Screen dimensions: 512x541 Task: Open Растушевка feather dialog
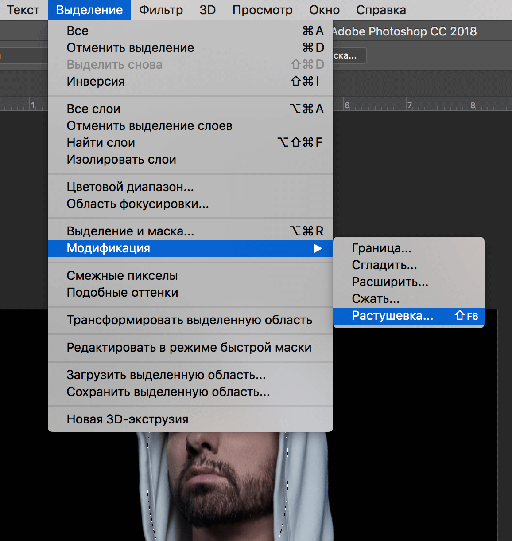click(392, 315)
